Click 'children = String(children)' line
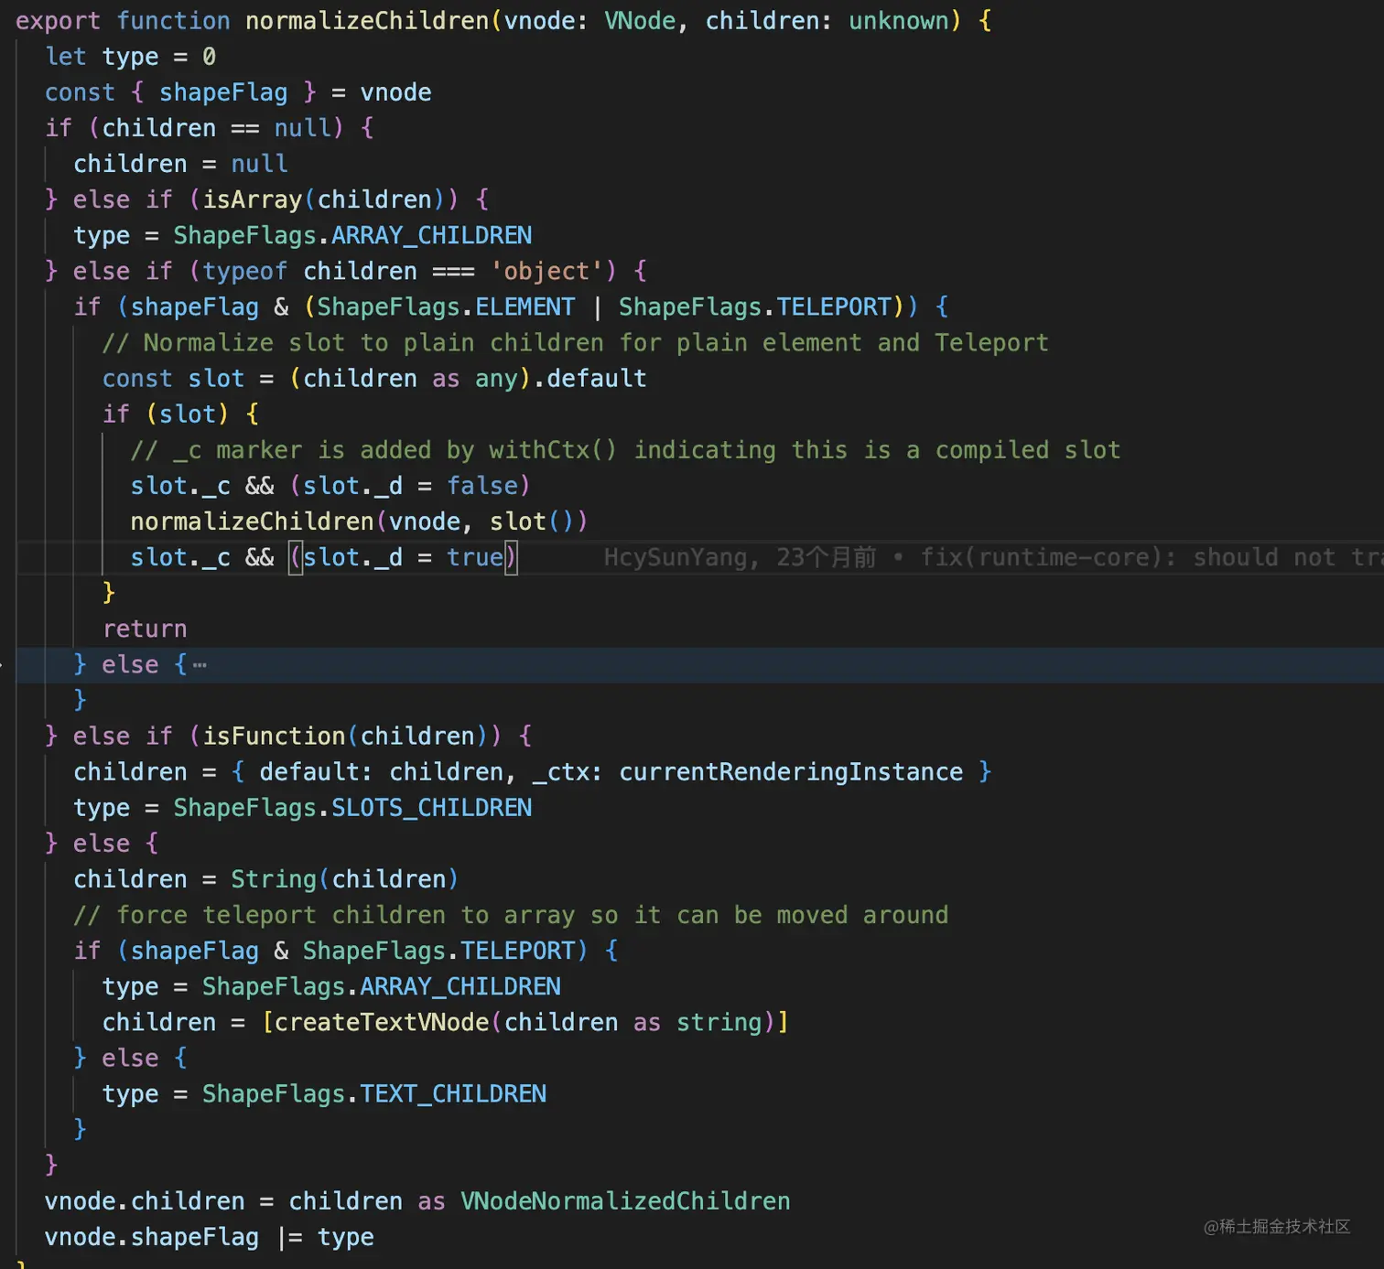This screenshot has width=1384, height=1269. tap(266, 878)
